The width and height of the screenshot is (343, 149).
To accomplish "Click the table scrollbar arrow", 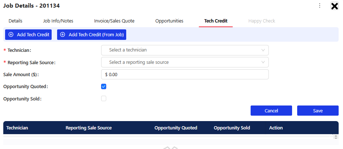I will [x=336, y=137].
